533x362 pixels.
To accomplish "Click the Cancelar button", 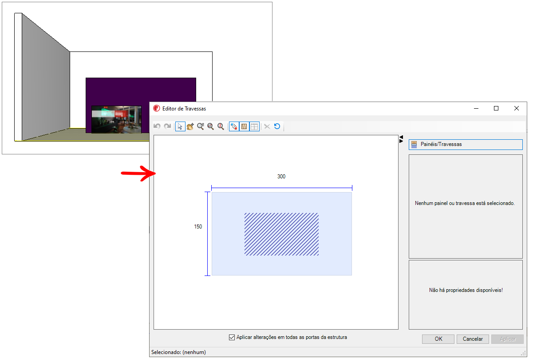I will [x=473, y=339].
